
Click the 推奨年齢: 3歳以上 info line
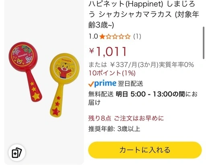click(x=114, y=129)
